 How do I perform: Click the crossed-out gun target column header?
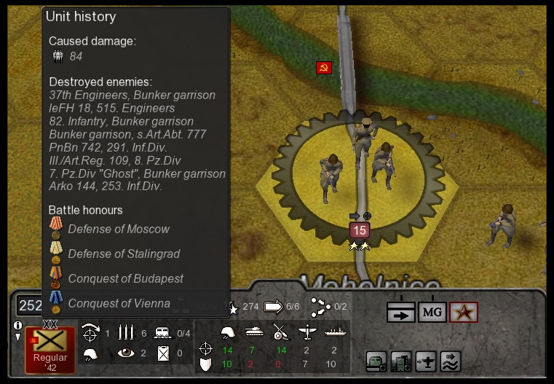281,332
